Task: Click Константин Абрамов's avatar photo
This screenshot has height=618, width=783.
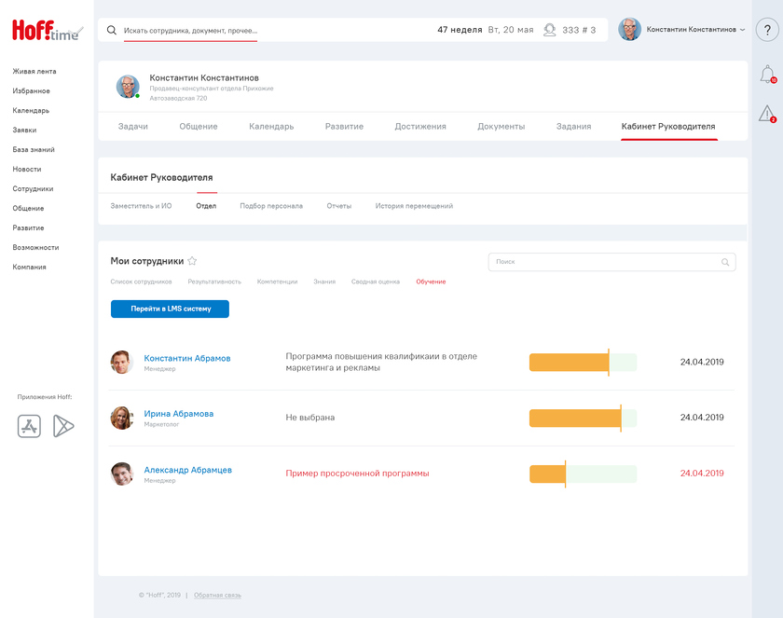Action: (121, 363)
